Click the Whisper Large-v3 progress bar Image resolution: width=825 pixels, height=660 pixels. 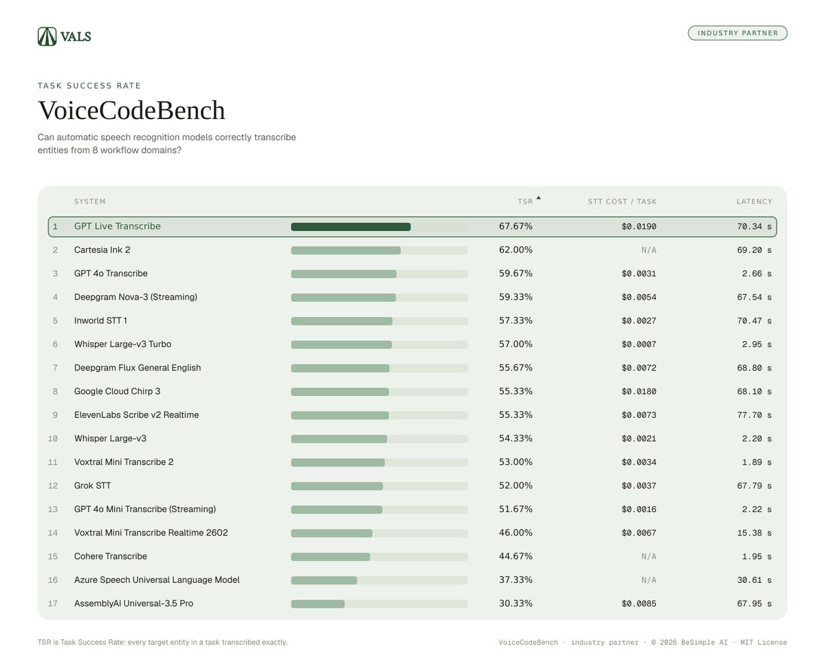pyautogui.click(x=379, y=439)
